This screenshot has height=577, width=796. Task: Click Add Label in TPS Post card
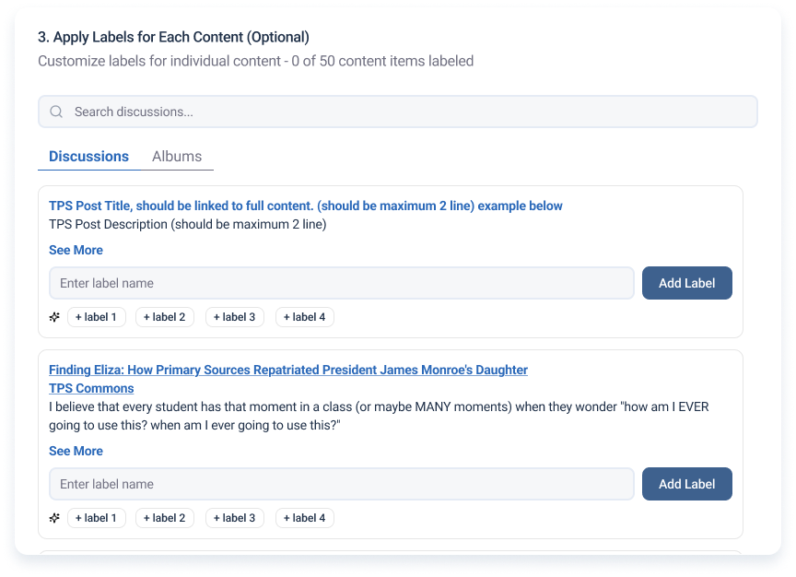pos(687,283)
